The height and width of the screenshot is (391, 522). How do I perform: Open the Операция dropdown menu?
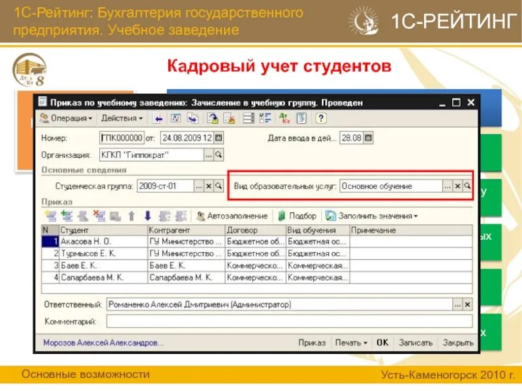(66, 119)
